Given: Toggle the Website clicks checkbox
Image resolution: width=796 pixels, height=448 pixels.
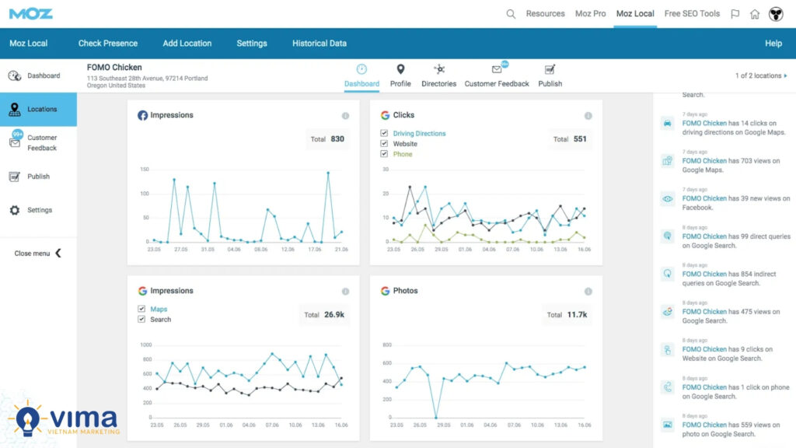Looking at the screenshot, I should pos(384,144).
